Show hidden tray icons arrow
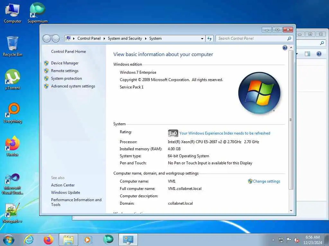This screenshot has height=246, width=329. 273,240
